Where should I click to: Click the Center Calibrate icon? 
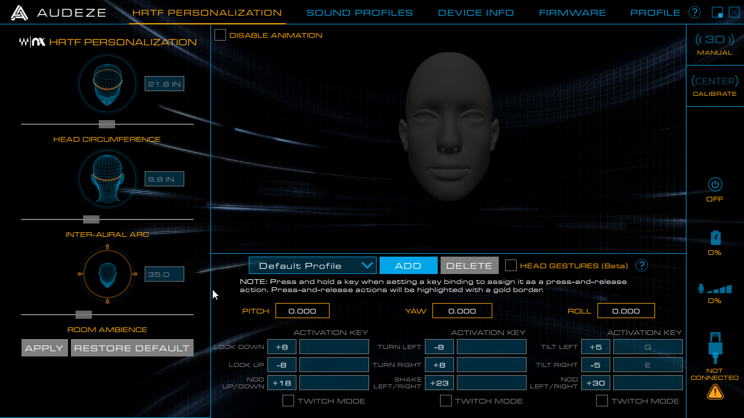pyautogui.click(x=715, y=81)
